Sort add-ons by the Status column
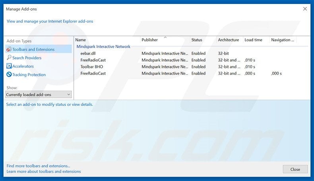 pos(197,40)
